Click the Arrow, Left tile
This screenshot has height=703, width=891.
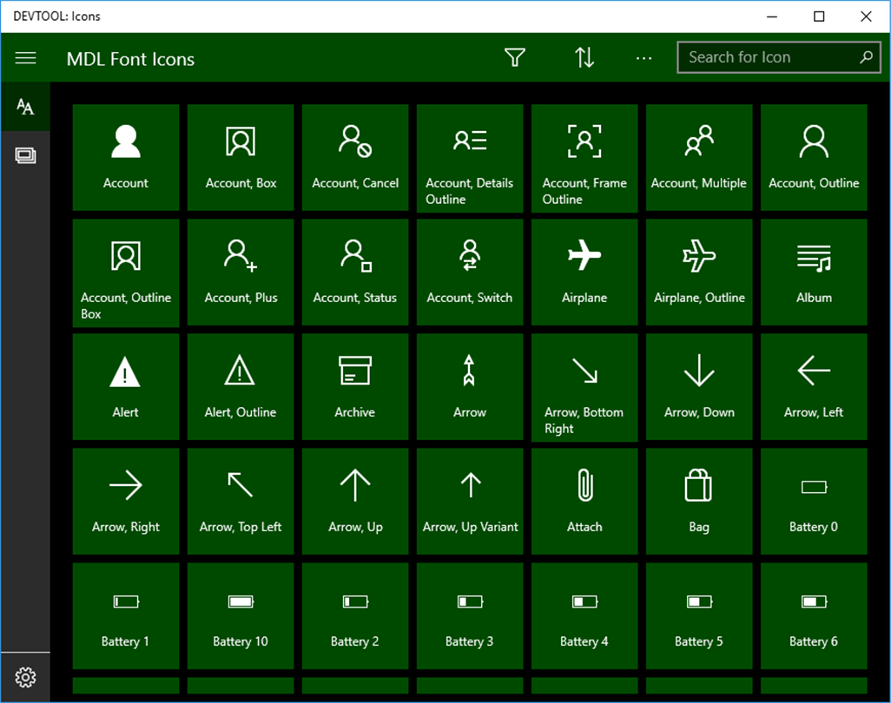click(814, 387)
